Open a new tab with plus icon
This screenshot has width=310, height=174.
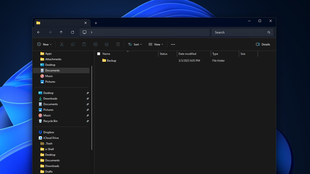(x=96, y=23)
